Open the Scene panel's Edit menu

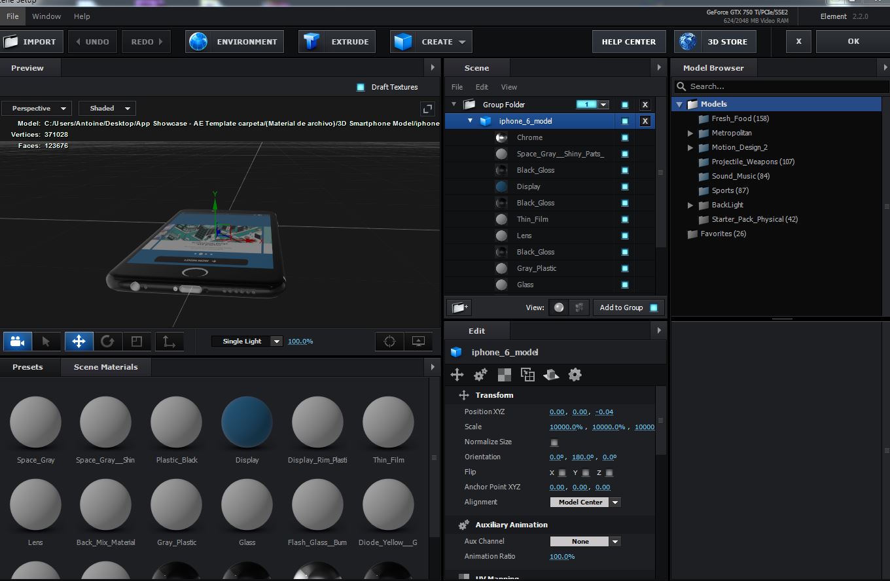coord(482,87)
